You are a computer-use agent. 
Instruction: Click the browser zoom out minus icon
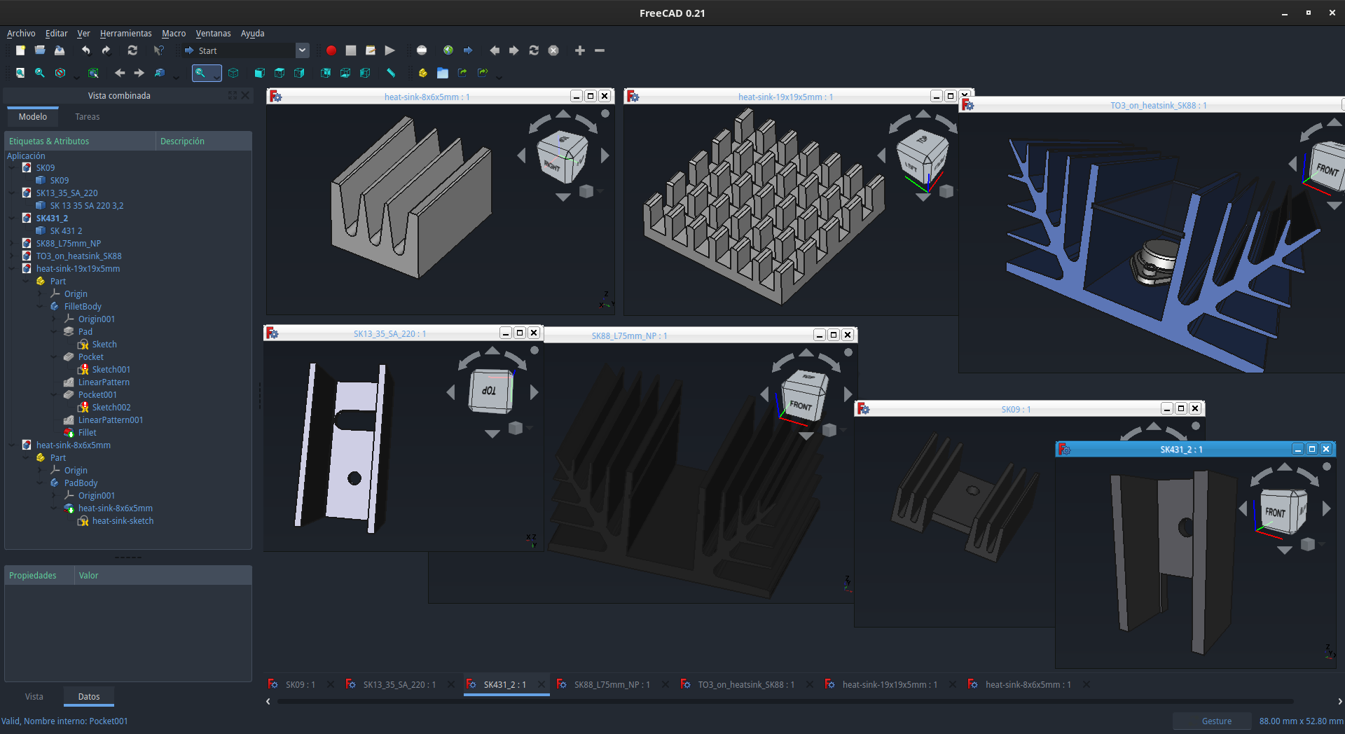click(600, 50)
